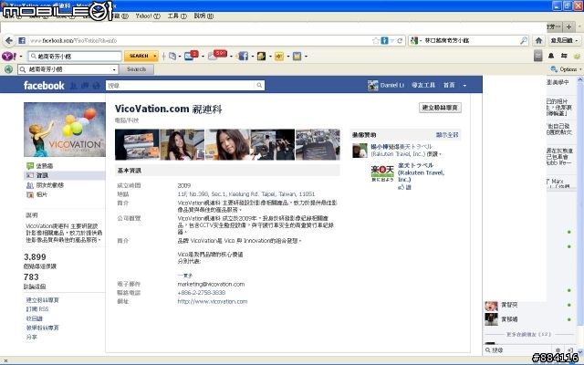Image resolution: width=584 pixels, height=365 pixels.
Task: Select the highlighted Info item in the left sidebar
Action: tap(65, 175)
